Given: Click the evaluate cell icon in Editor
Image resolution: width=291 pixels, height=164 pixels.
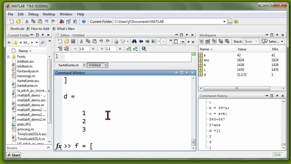Looking at the screenshot, I should (x=60, y=49).
